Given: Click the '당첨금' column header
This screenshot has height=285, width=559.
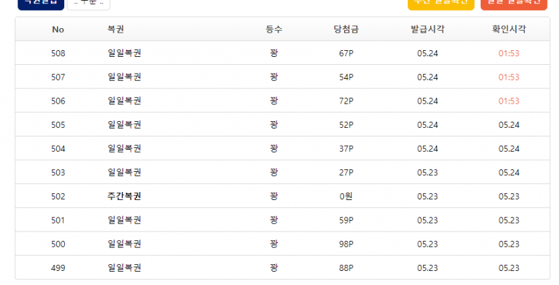Looking at the screenshot, I should point(346,29).
